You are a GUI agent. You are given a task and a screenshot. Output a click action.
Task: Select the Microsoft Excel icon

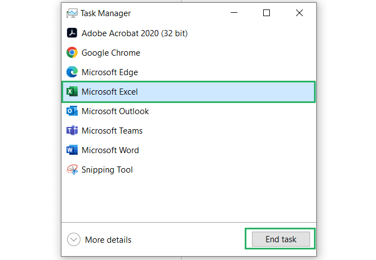point(72,91)
